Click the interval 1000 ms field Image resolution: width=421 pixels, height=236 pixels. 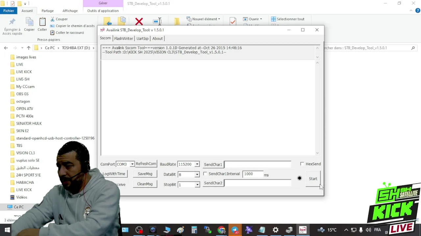[x=253, y=174]
